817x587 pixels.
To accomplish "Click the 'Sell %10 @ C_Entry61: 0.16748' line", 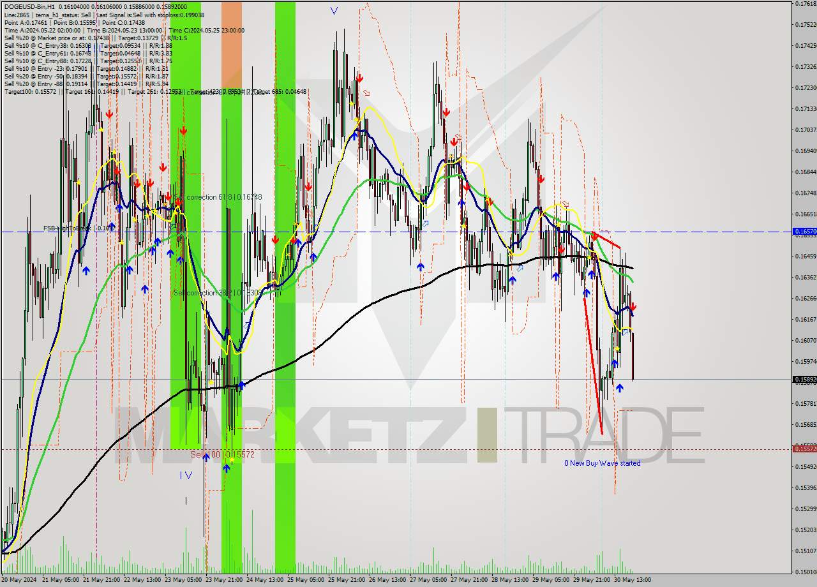I will pyautogui.click(x=88, y=53).
